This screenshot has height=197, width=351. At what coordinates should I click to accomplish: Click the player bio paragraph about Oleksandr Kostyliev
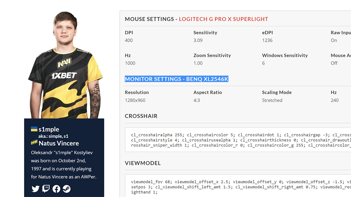63,165
